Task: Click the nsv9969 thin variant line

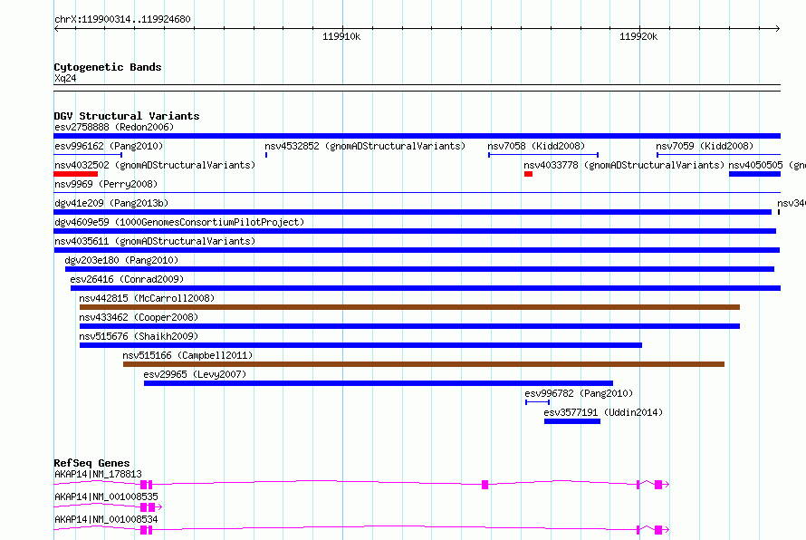Action: click(417, 193)
